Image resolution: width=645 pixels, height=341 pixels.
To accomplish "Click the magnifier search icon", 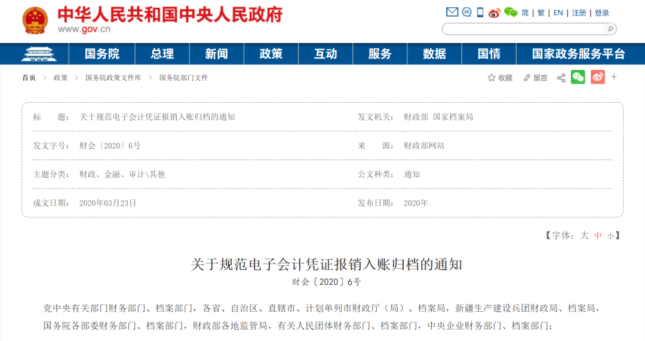I will pyautogui.click(x=610, y=29).
